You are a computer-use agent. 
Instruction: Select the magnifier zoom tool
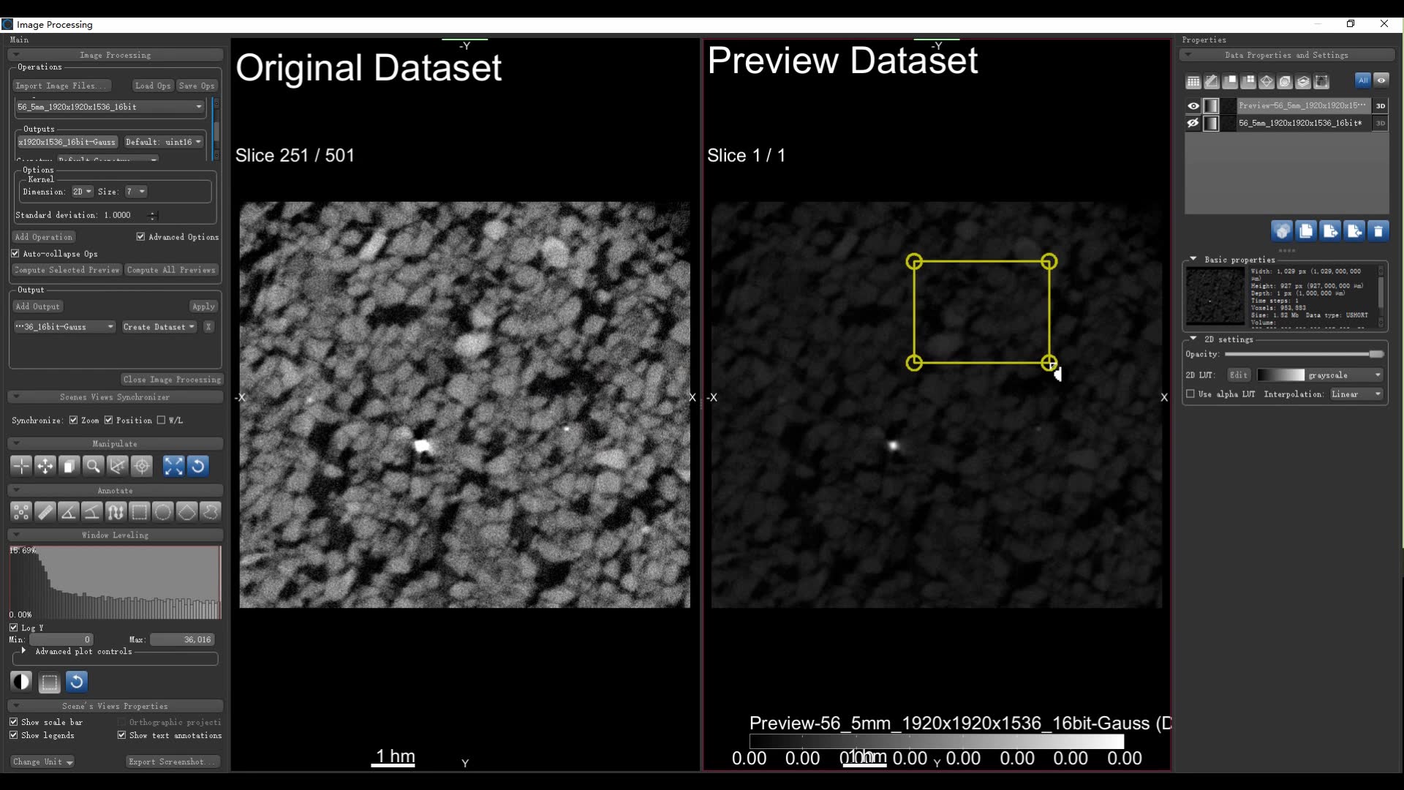pyautogui.click(x=93, y=466)
